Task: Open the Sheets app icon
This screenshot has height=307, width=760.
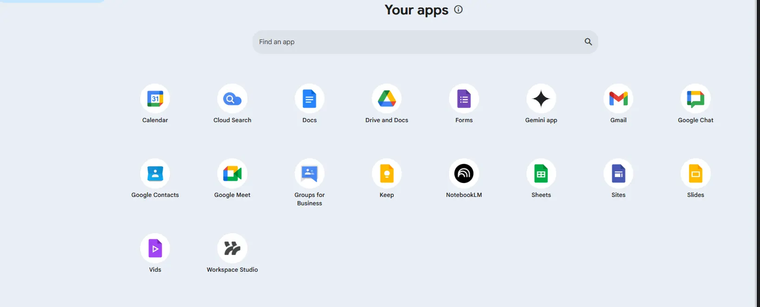Action: point(541,173)
